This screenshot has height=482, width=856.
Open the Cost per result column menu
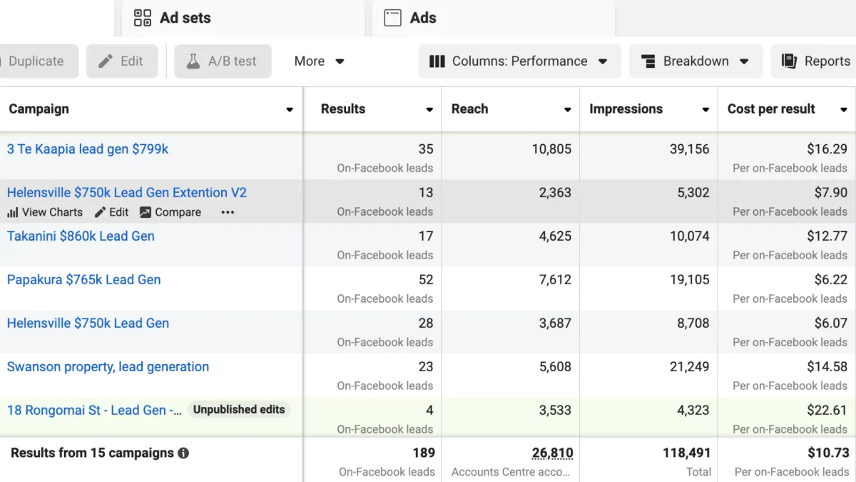pos(844,110)
